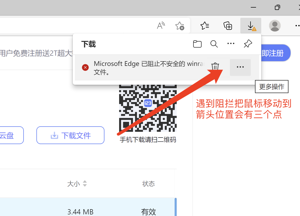Viewport: 300px width, 216px height.
Task: Open the user profile avatar
Action: (275, 26)
